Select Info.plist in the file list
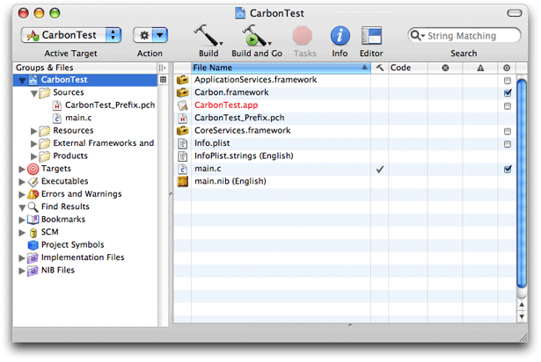 pos(215,143)
